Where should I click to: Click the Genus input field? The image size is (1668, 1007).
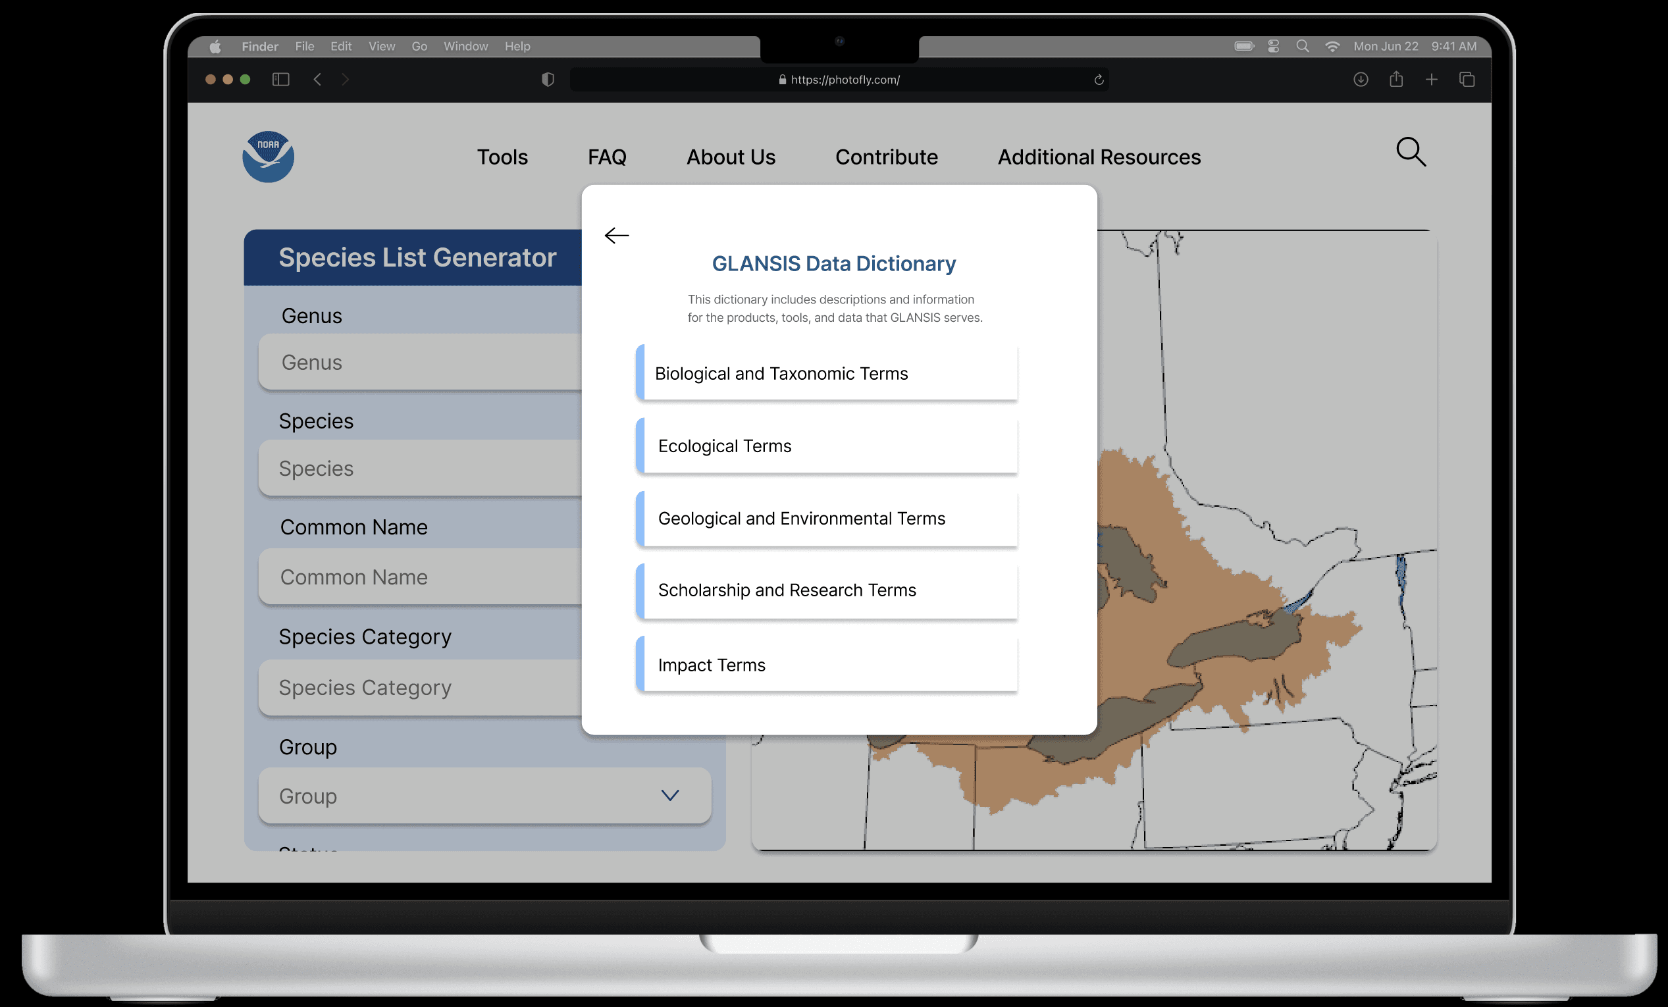(420, 362)
